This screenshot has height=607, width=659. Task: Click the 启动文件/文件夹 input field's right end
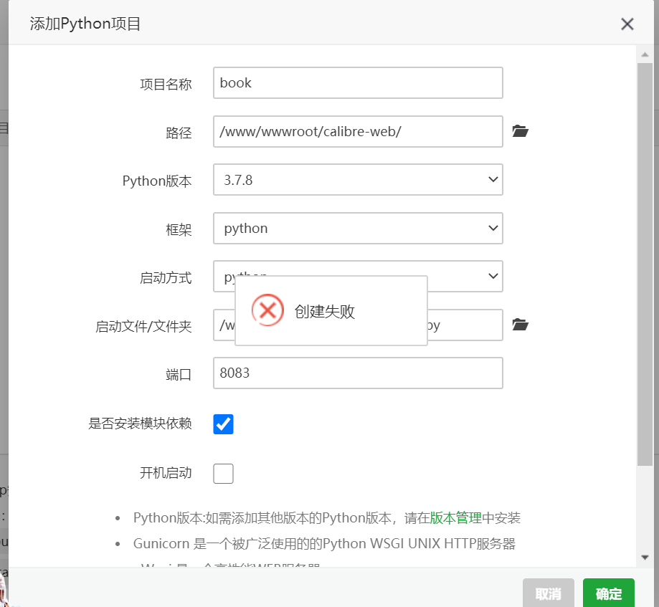click(465, 325)
